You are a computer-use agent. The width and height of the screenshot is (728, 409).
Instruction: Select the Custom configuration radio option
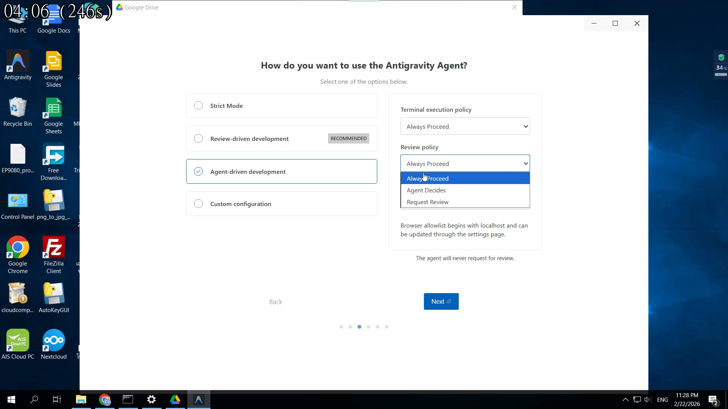[198, 204]
